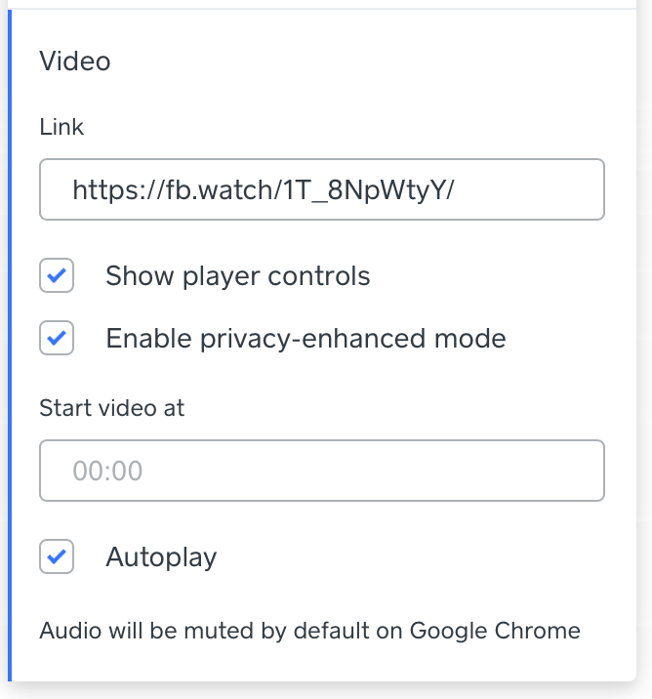Click empty space after the URL in Link field
Viewport: 652px width, 699px height.
click(x=528, y=189)
